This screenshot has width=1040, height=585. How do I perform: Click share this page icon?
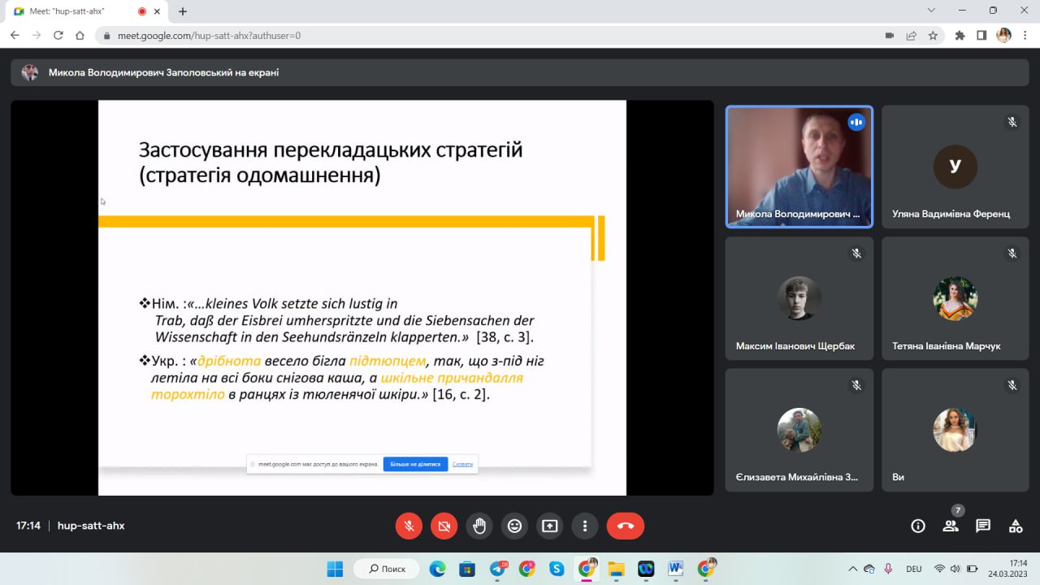[912, 36]
